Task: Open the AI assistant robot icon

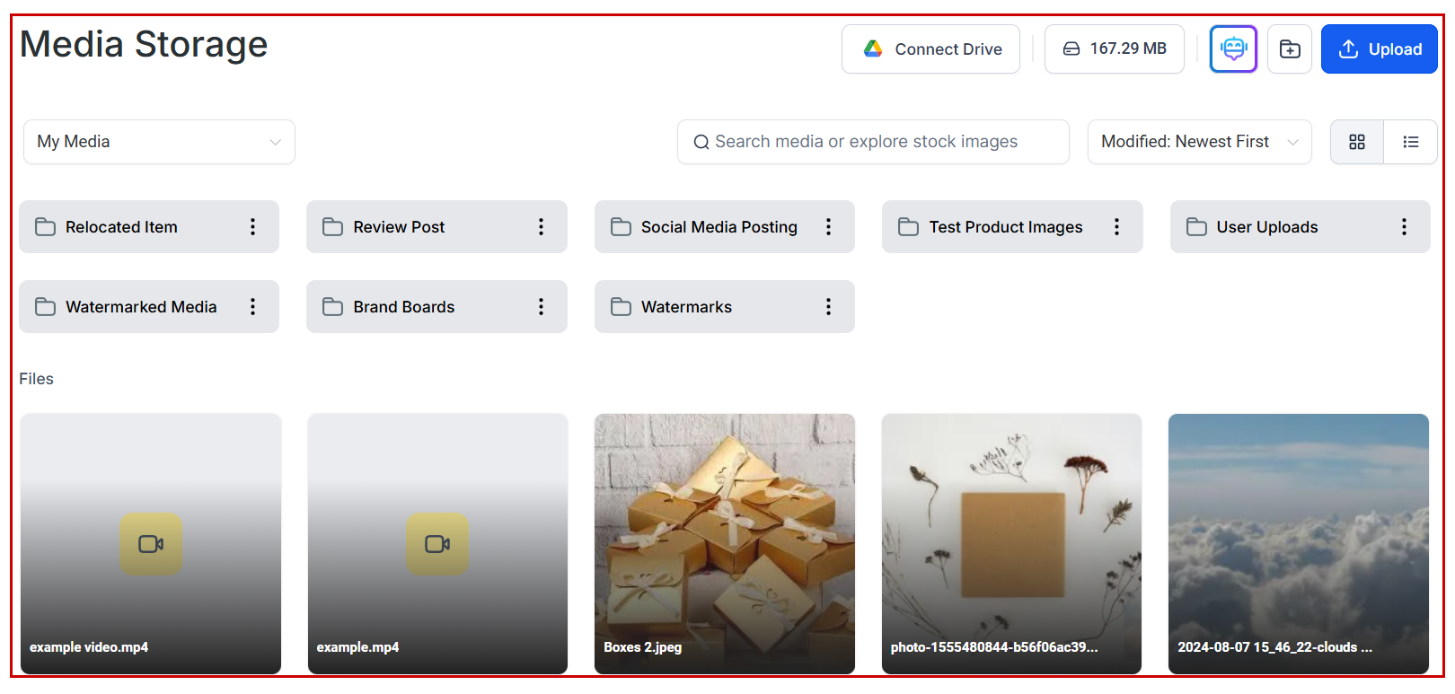Action: pyautogui.click(x=1232, y=48)
